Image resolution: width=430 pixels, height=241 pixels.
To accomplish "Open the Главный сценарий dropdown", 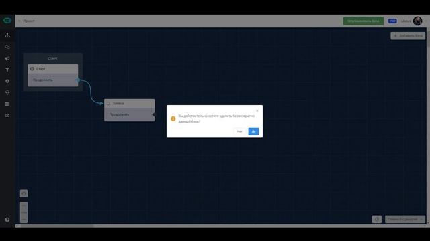I will [405, 219].
